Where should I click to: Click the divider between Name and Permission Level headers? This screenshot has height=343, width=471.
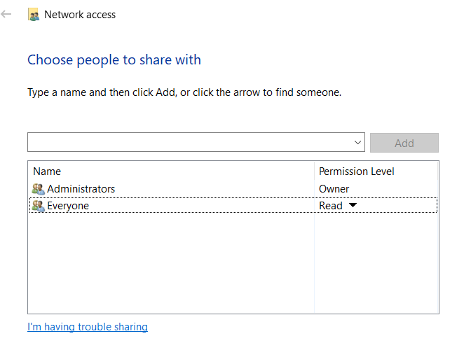click(x=315, y=171)
